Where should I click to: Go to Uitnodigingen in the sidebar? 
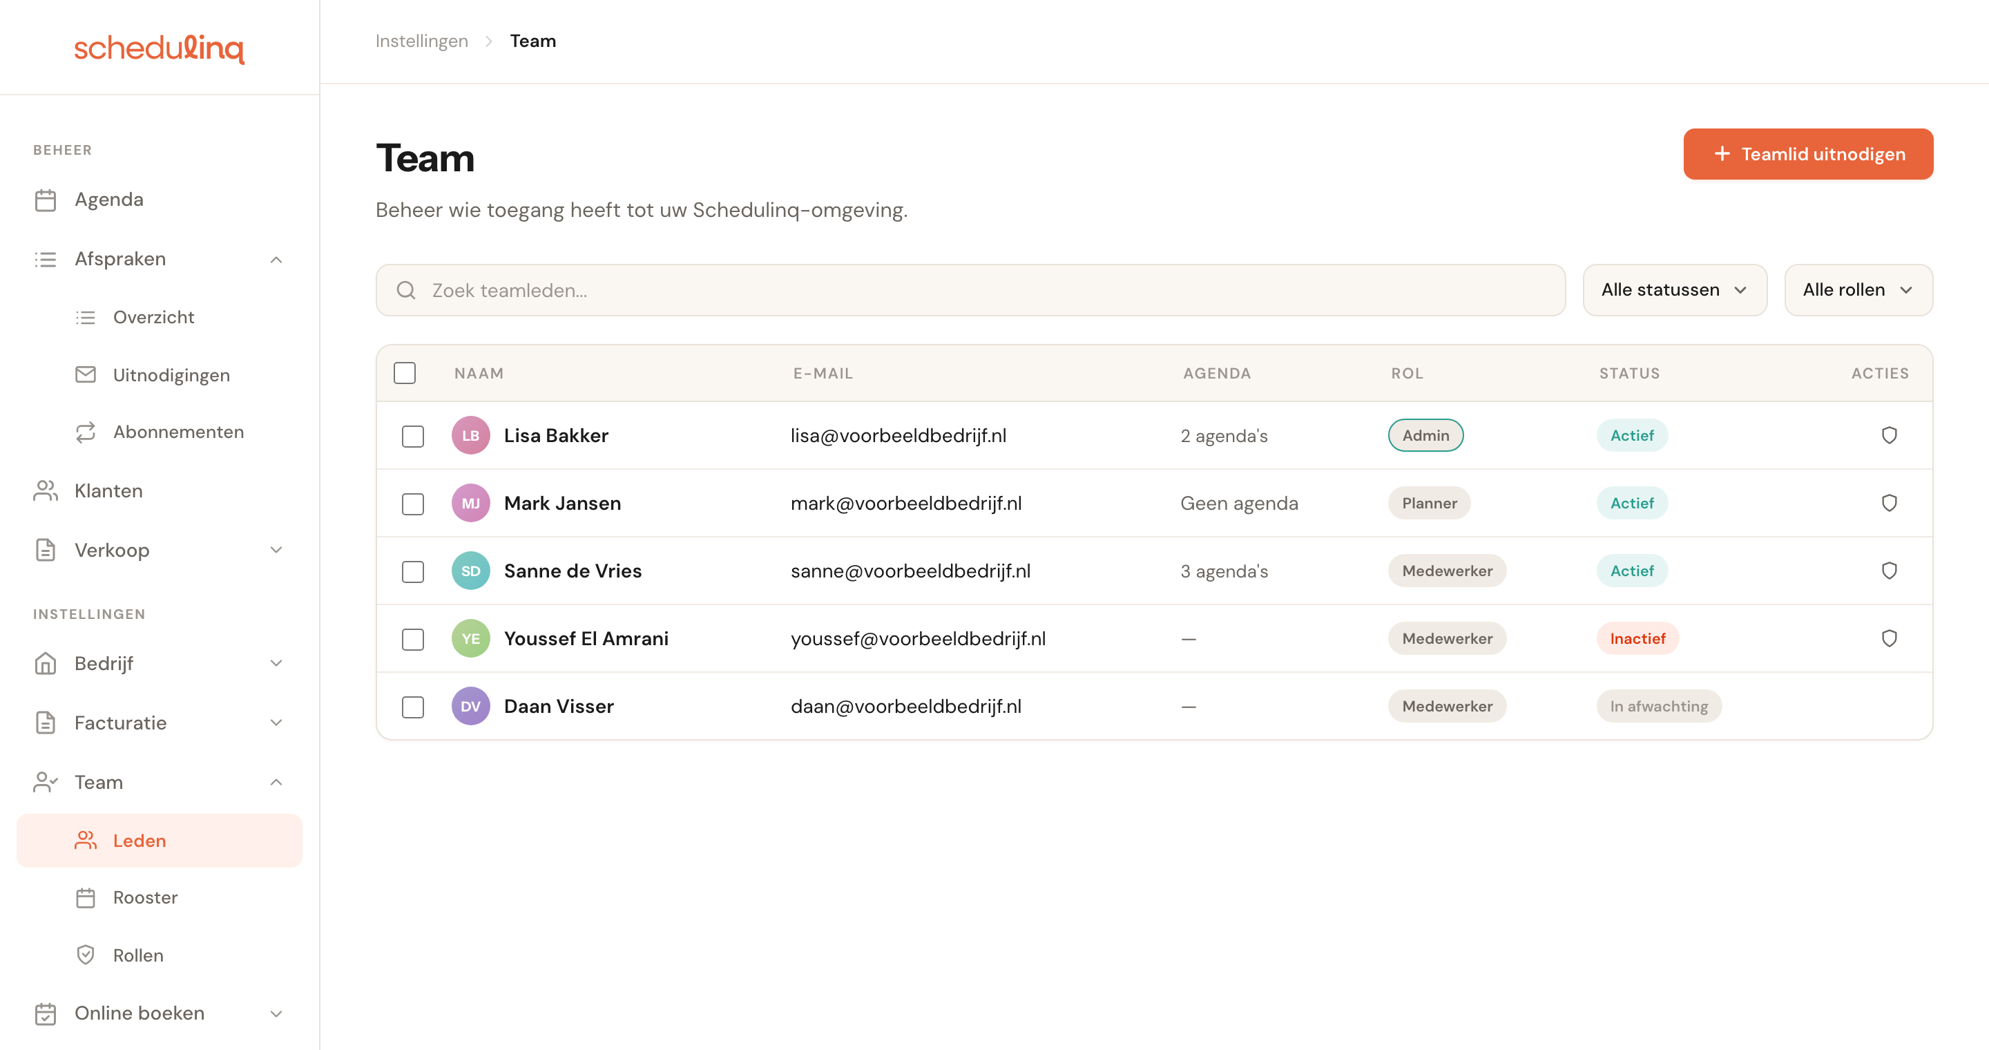tap(159, 374)
